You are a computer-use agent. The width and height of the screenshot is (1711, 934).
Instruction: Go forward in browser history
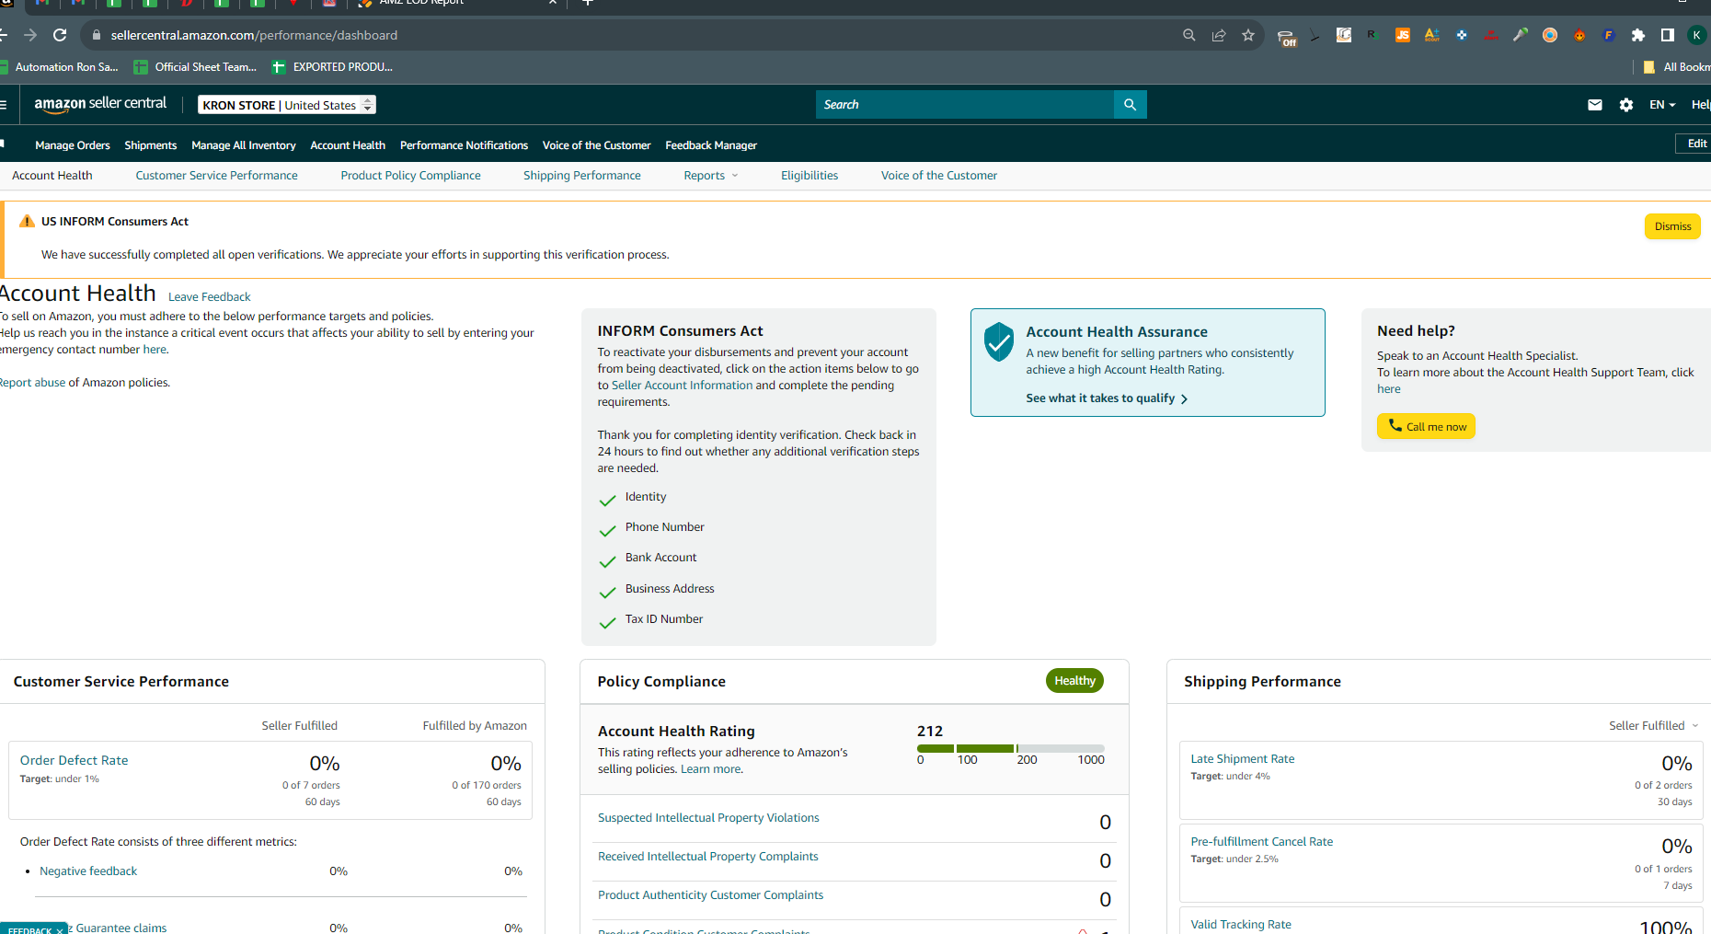coord(30,35)
